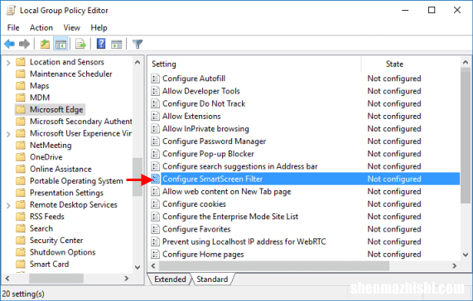Screen dimensions: 473x301
Task: Click the settings list scroll right arrow
Action: click(x=455, y=266)
